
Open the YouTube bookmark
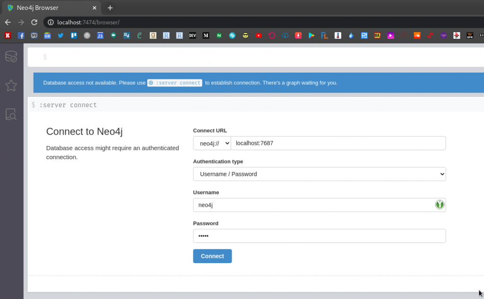click(x=259, y=35)
